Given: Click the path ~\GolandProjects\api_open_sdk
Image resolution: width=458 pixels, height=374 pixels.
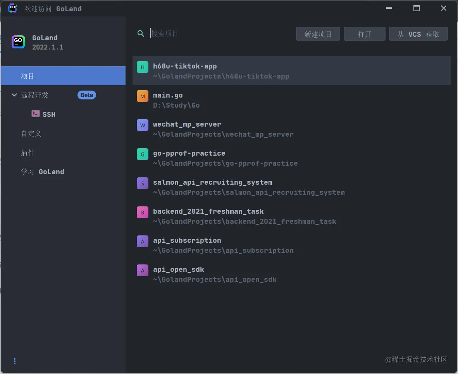Looking at the screenshot, I should pyautogui.click(x=215, y=280).
